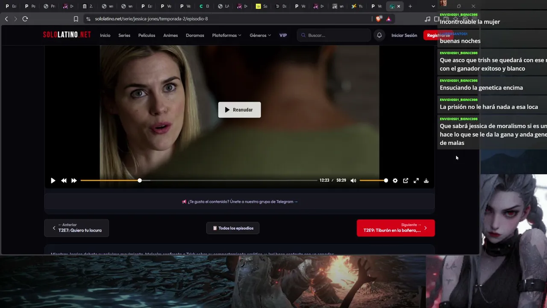Open the Películas menu item
This screenshot has width=547, height=308.
tap(147, 36)
